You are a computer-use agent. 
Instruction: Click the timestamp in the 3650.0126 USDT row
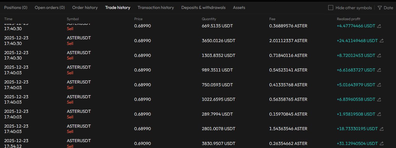click(x=16, y=40)
